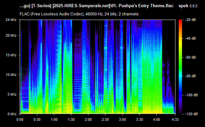
Task: Click the 1:30 time axis marker
Action: [x=71, y=119]
